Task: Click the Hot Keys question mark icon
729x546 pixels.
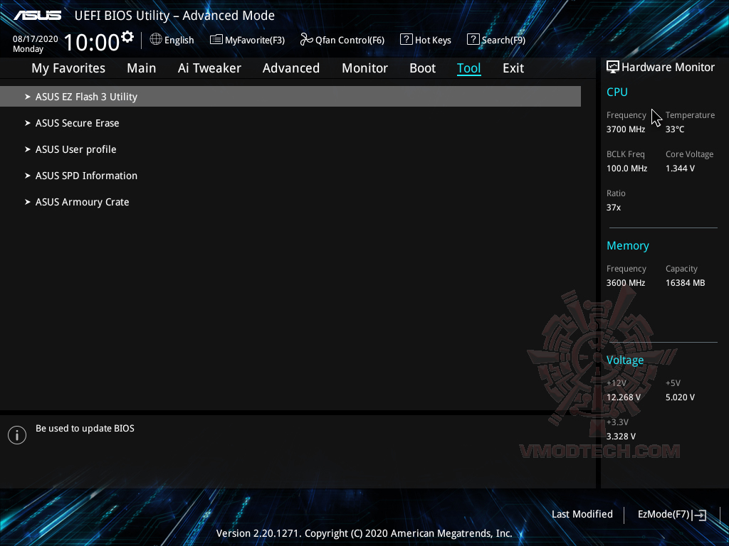Action: [407, 40]
